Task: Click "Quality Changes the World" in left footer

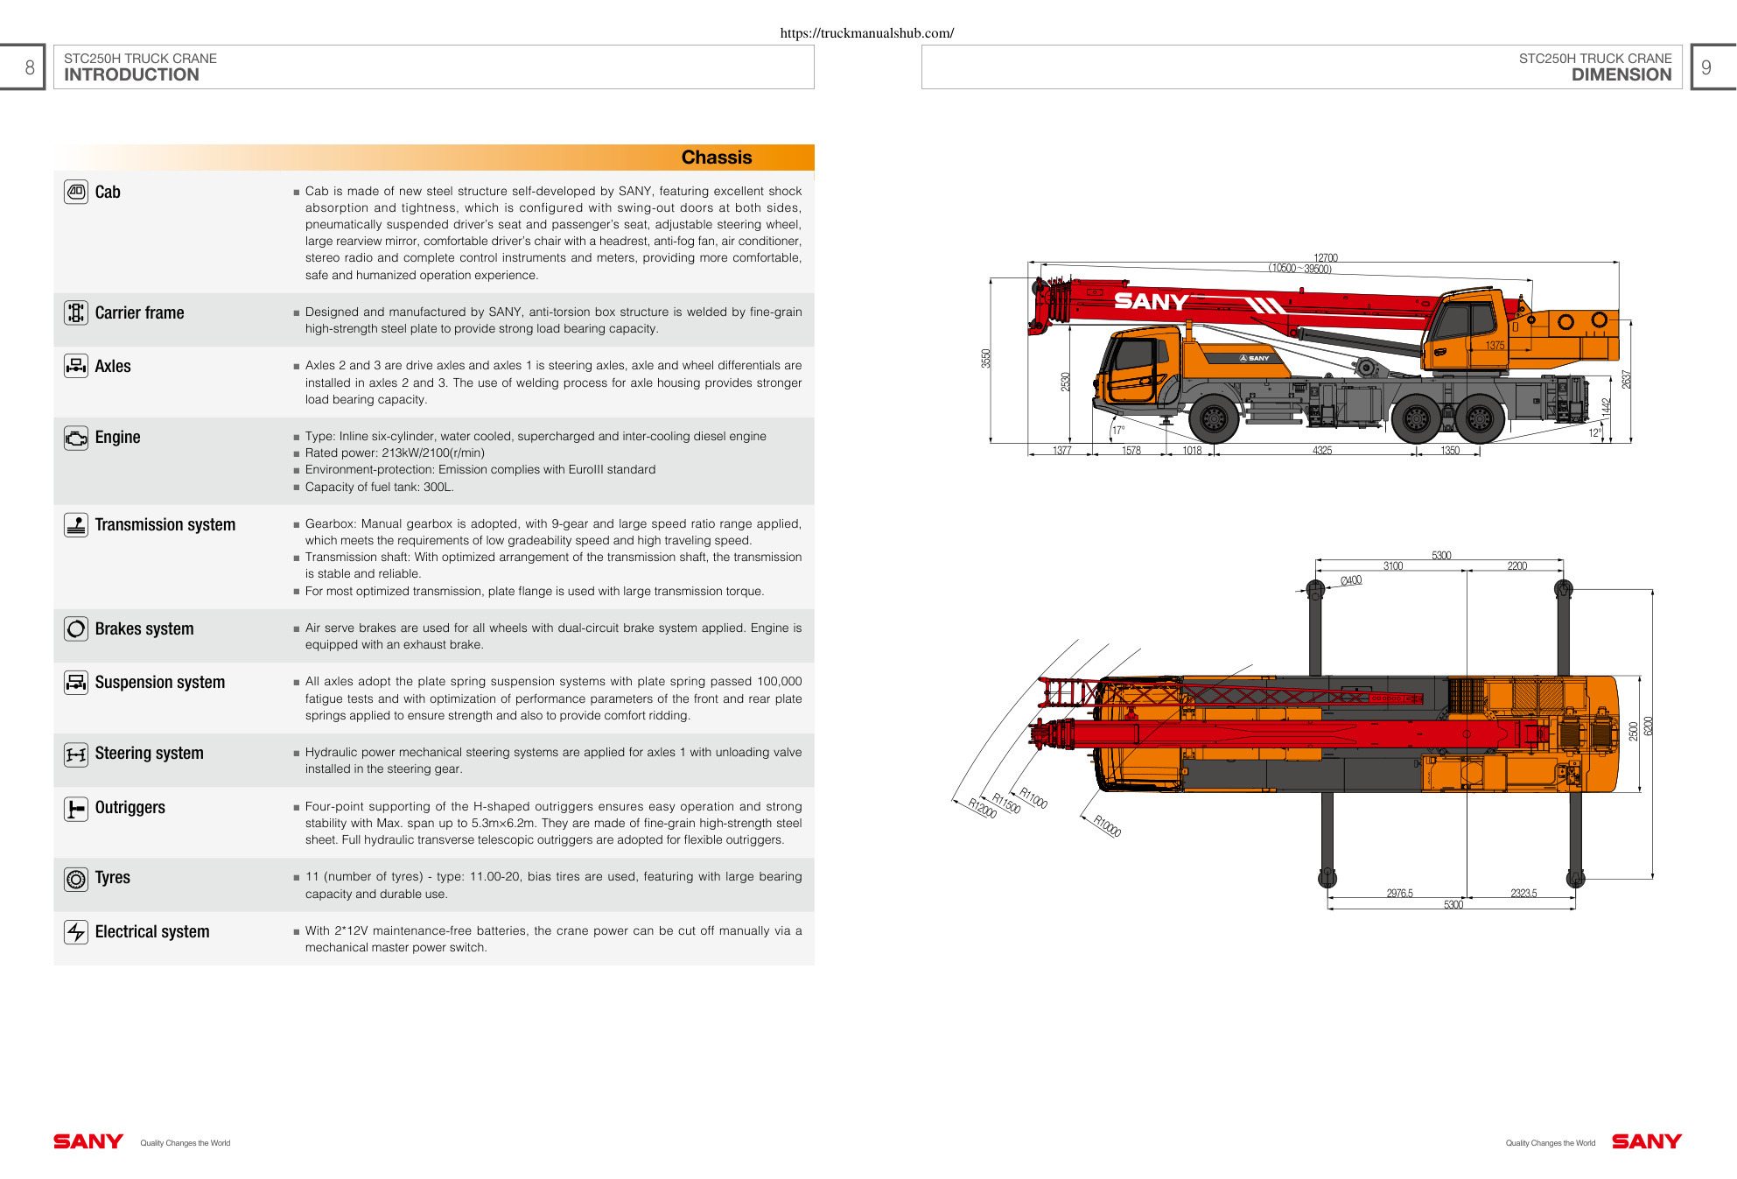Action: tap(186, 1143)
